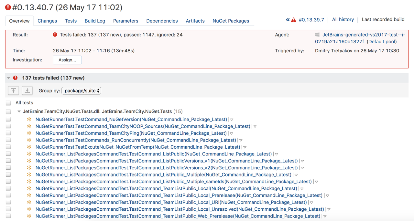The height and width of the screenshot is (221, 414).
Task: Tick checkbox for ListPublicVersions_v1 test
Action: 8,161
